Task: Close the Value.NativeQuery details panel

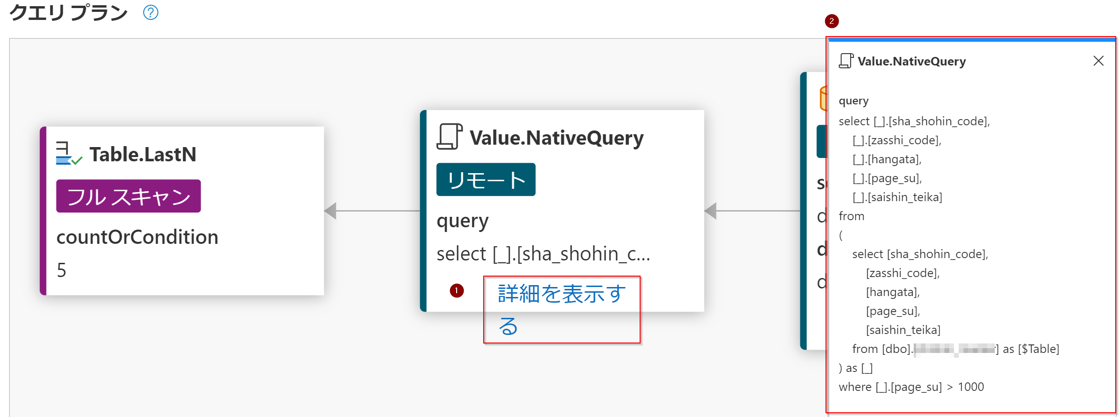Action: (1099, 61)
